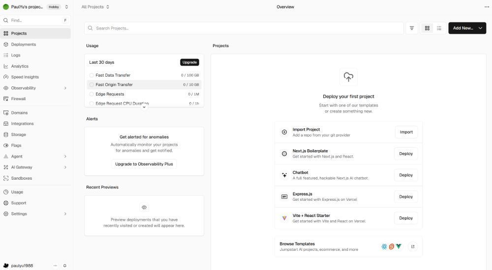The width and height of the screenshot is (492, 270).
Task: Click the Import button
Action: [x=406, y=132]
